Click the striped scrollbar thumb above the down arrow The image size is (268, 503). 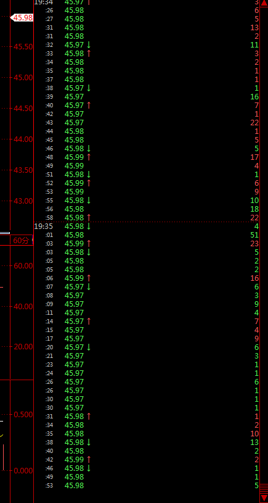[x=264, y=489]
